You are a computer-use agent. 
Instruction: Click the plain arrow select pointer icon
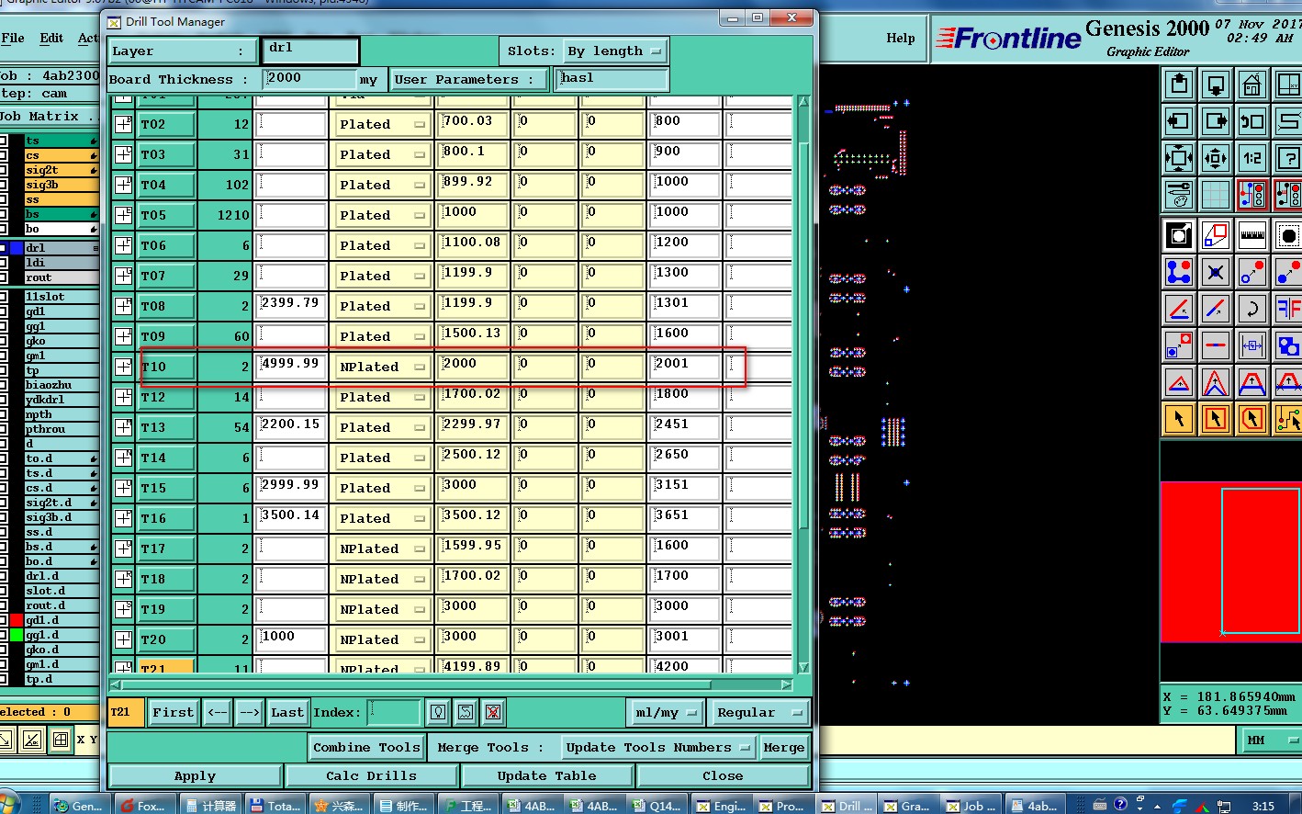1179,419
